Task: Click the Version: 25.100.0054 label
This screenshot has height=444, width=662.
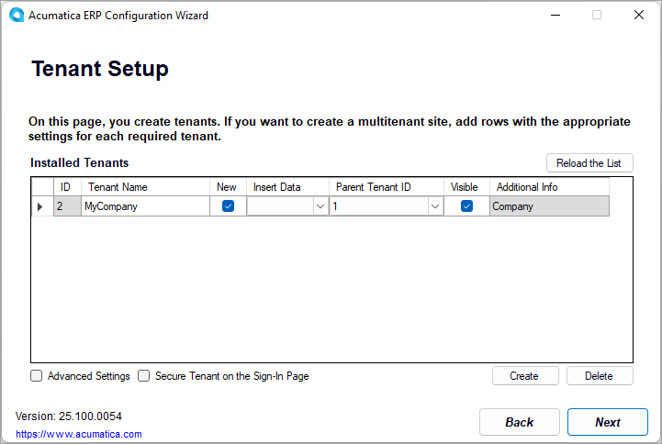Action: click(x=69, y=416)
